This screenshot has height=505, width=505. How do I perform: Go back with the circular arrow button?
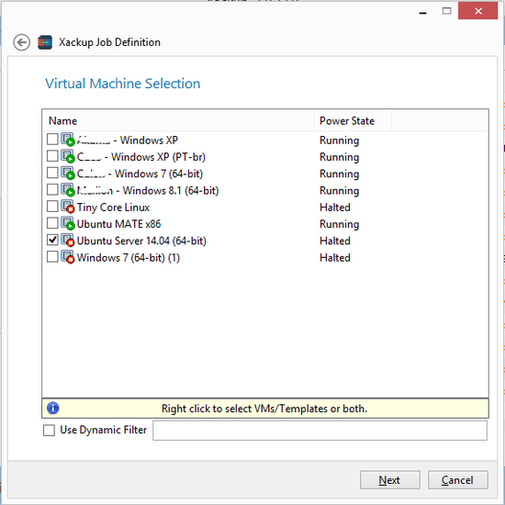click(22, 42)
